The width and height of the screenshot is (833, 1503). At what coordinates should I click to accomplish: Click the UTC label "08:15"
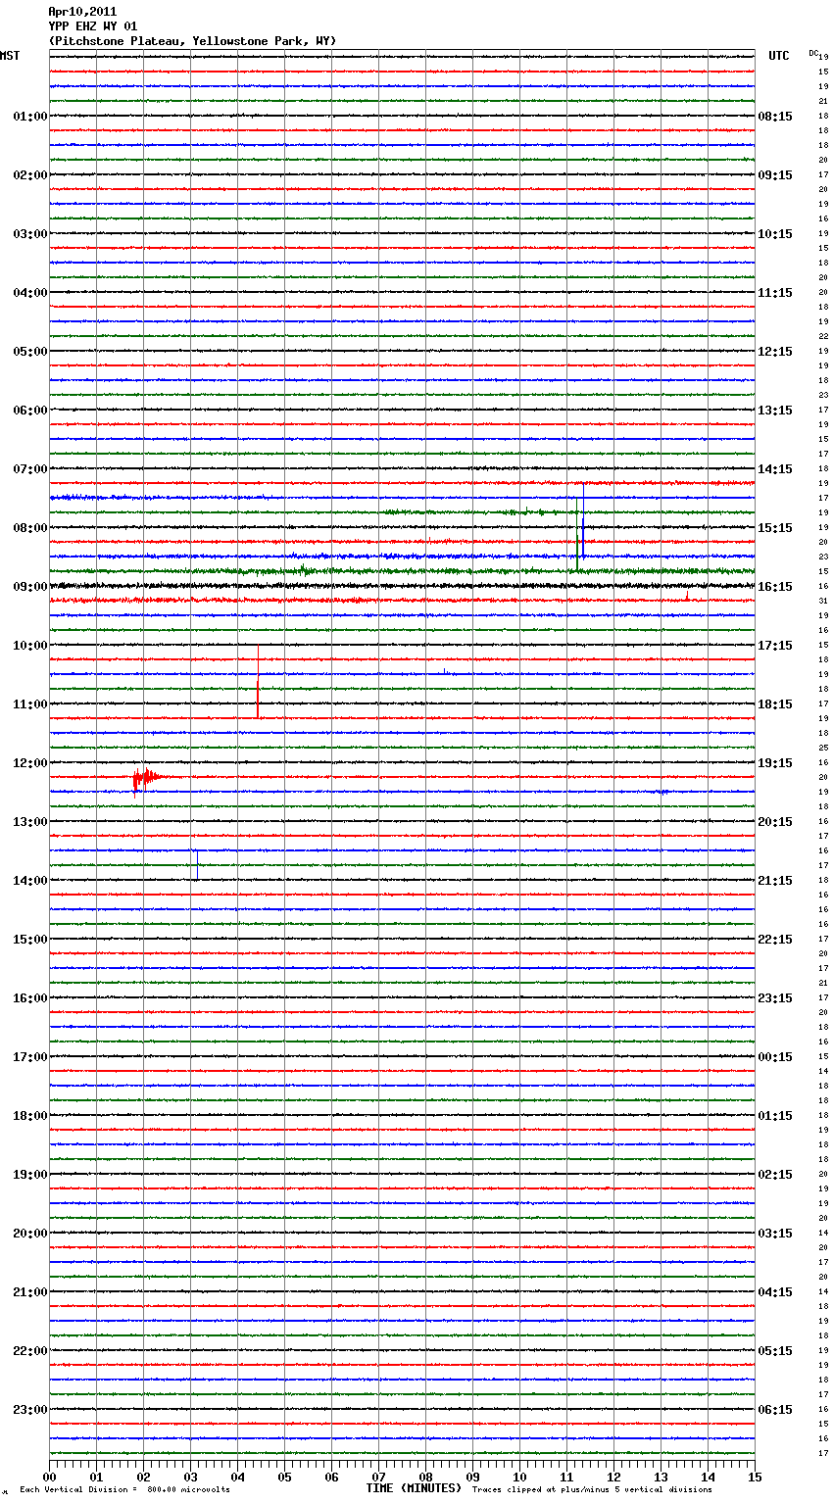click(x=775, y=117)
